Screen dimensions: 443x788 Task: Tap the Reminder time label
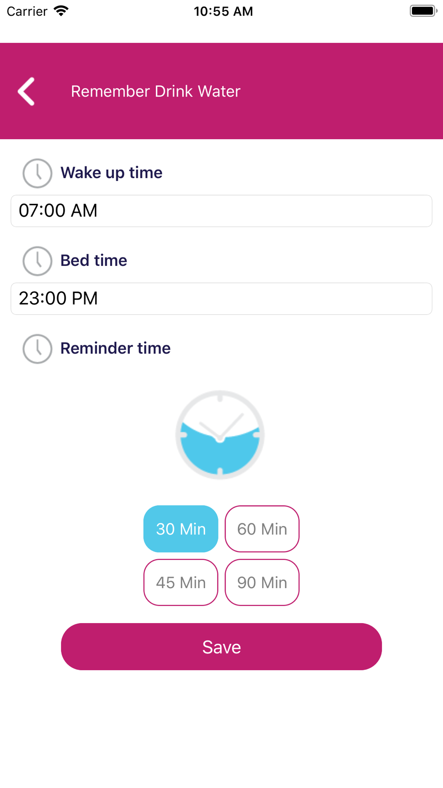coord(115,348)
